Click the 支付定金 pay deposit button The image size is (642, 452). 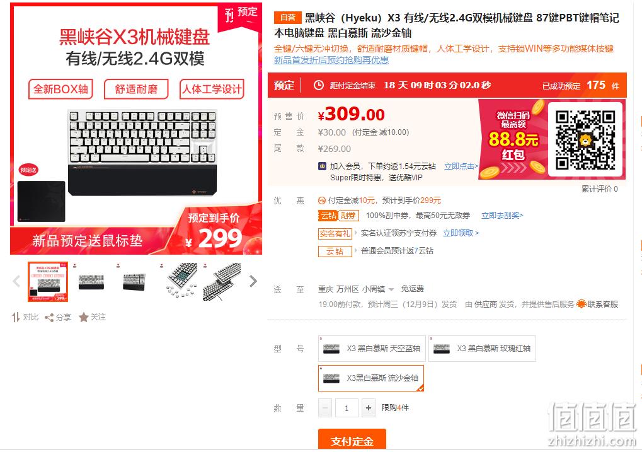click(352, 439)
